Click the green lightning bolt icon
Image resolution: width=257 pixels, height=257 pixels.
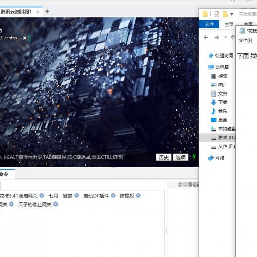(194, 157)
